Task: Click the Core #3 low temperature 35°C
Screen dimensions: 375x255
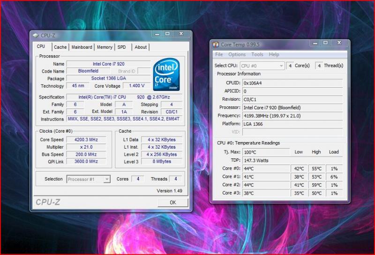Action: [299, 193]
